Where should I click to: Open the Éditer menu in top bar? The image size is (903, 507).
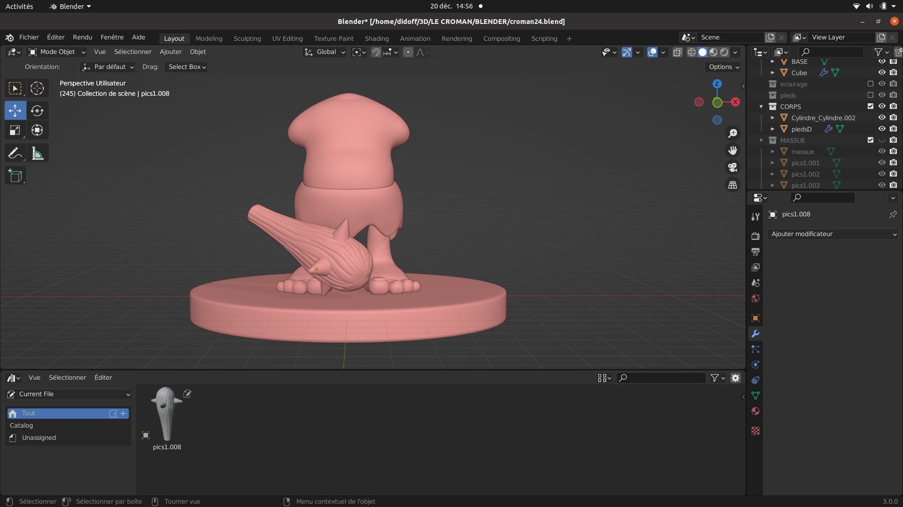point(55,37)
